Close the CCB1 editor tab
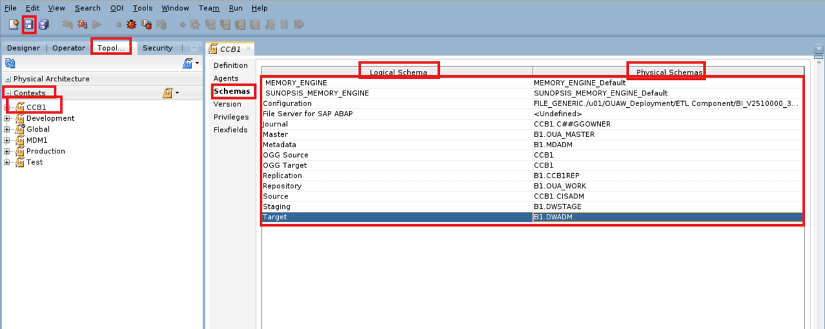The width and height of the screenshot is (825, 329). tap(249, 49)
